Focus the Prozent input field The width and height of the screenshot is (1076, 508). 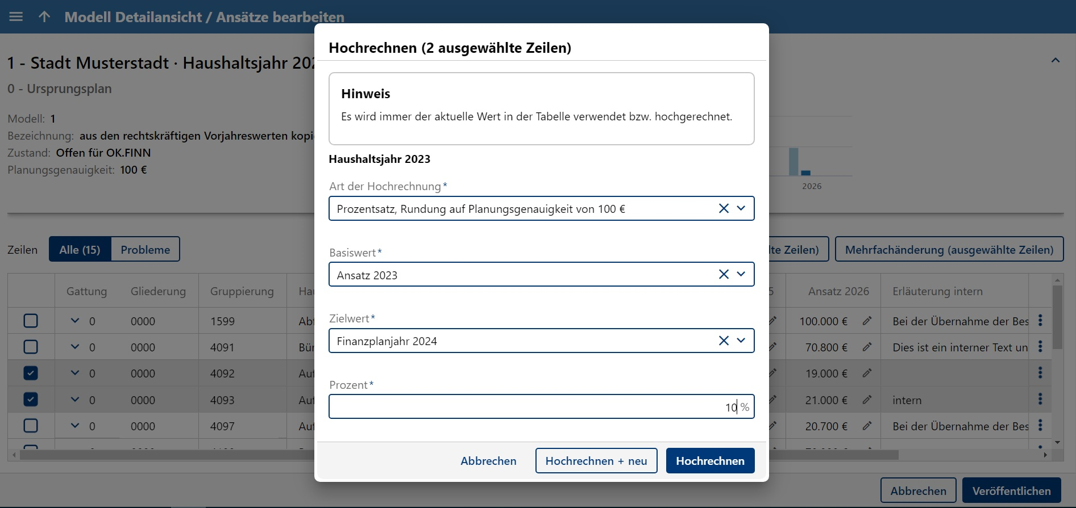529,406
